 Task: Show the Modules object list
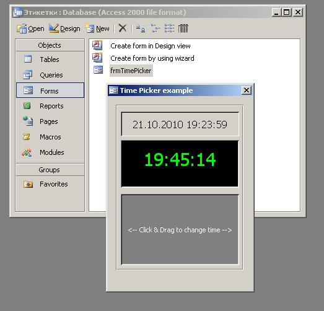tap(50, 152)
